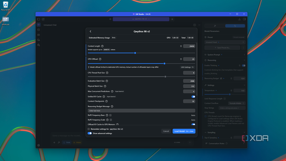286x161 pixels.
Task: Click the Cancel button
Action: tap(166, 131)
